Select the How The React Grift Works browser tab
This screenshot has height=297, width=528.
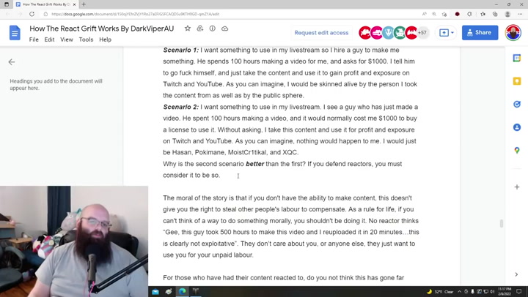click(x=45, y=4)
